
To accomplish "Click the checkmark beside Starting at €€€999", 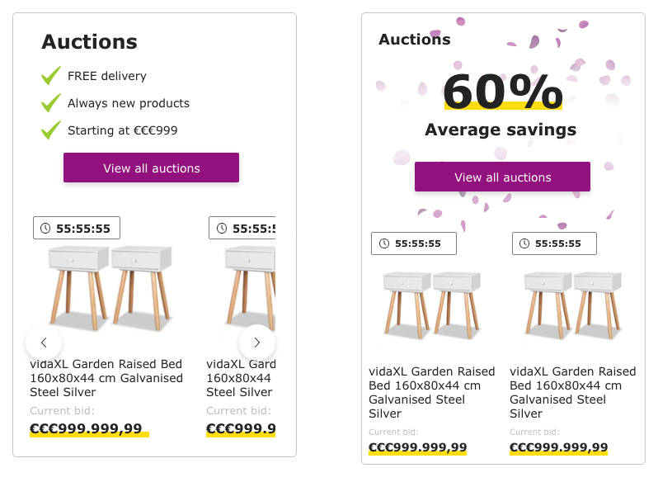I will click(51, 130).
